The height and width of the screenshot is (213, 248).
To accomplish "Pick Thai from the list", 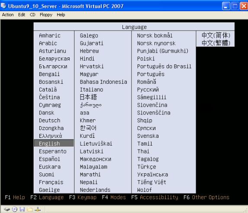I will click(143, 151).
